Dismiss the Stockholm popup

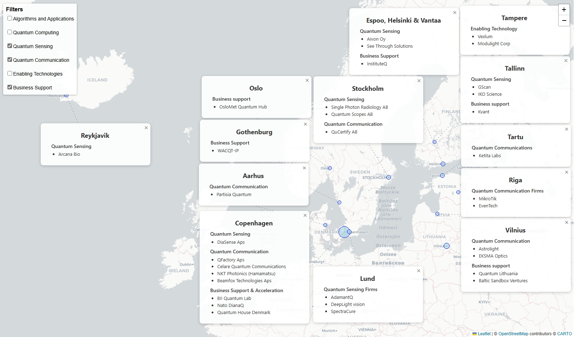[x=419, y=81]
